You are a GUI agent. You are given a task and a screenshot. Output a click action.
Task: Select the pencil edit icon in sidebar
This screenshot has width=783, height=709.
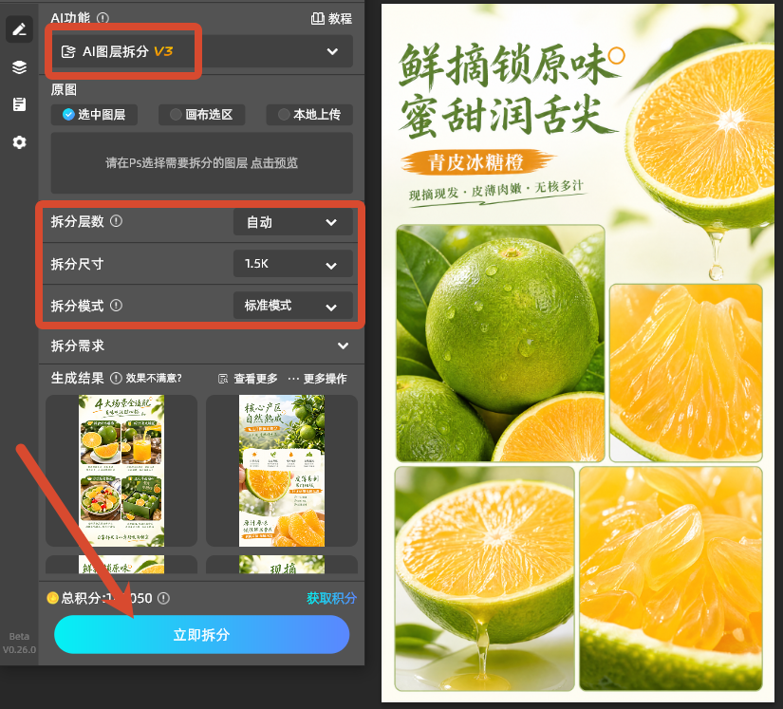(x=19, y=29)
